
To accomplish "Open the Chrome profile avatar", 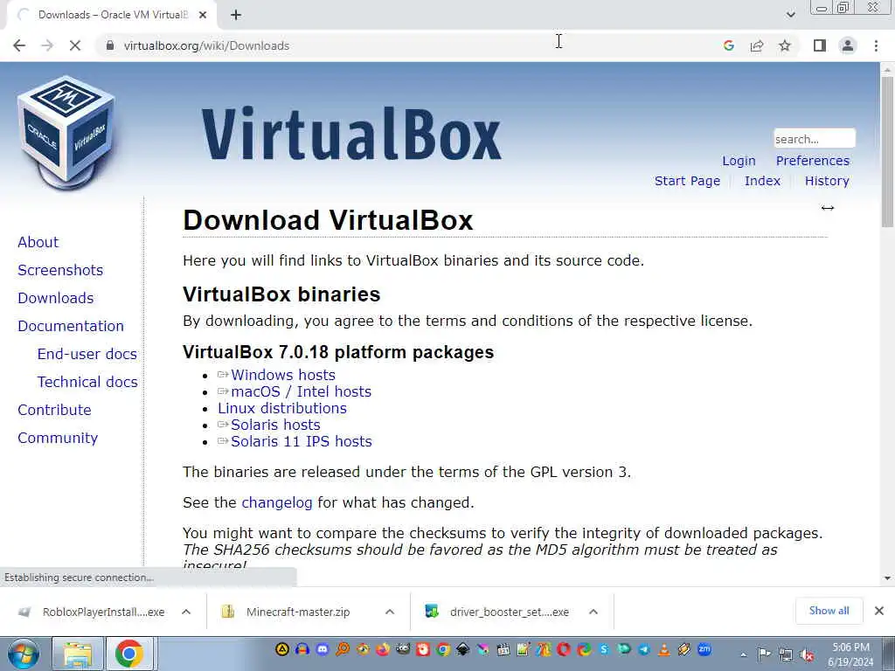I will coord(848,45).
